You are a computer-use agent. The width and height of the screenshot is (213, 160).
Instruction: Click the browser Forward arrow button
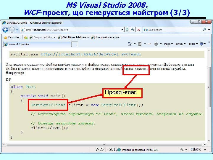coord(12,30)
